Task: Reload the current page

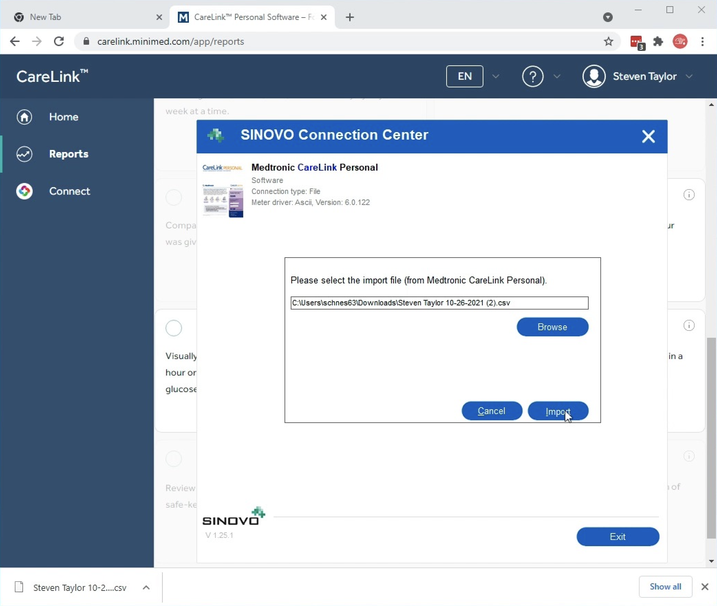Action: click(x=59, y=41)
